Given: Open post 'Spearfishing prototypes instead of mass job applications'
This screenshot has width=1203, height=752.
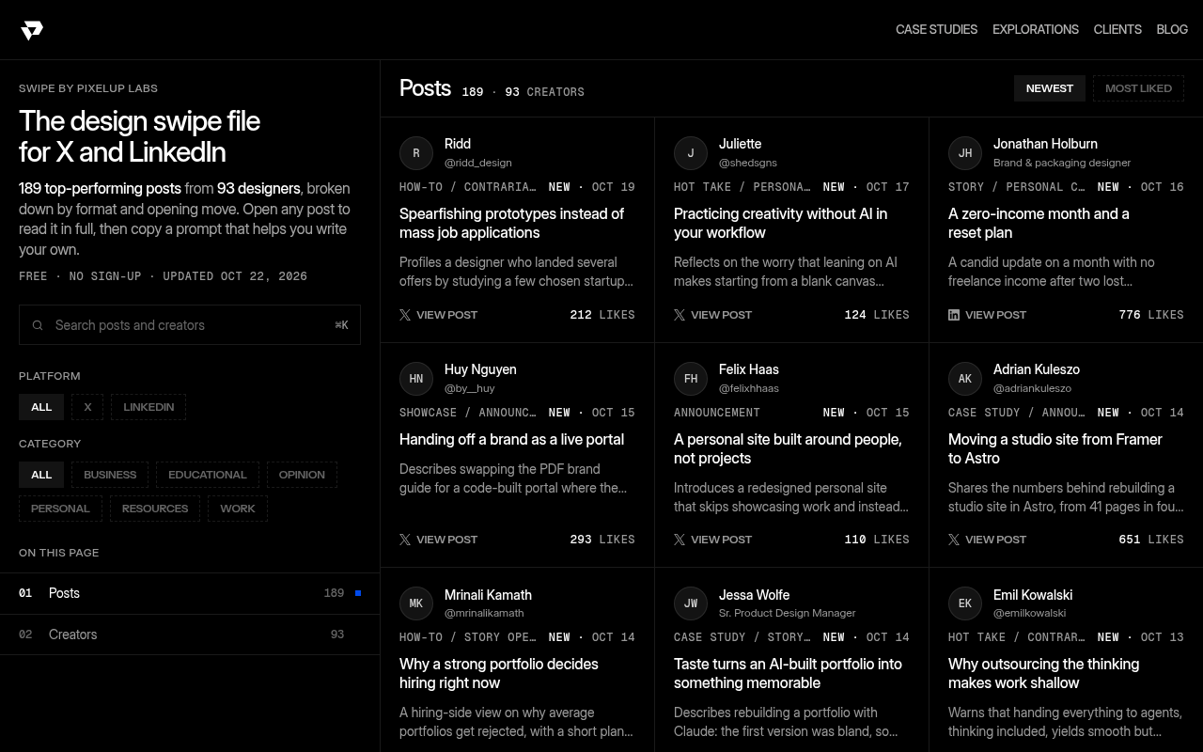Looking at the screenshot, I should (511, 224).
